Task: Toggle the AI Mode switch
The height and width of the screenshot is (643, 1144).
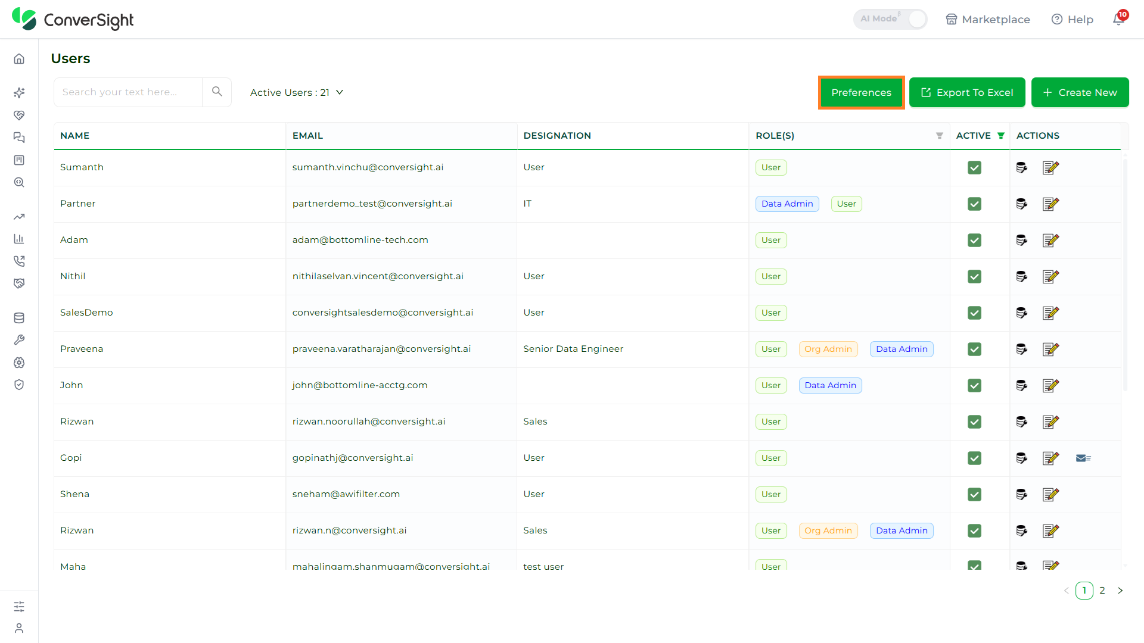Action: [x=890, y=19]
